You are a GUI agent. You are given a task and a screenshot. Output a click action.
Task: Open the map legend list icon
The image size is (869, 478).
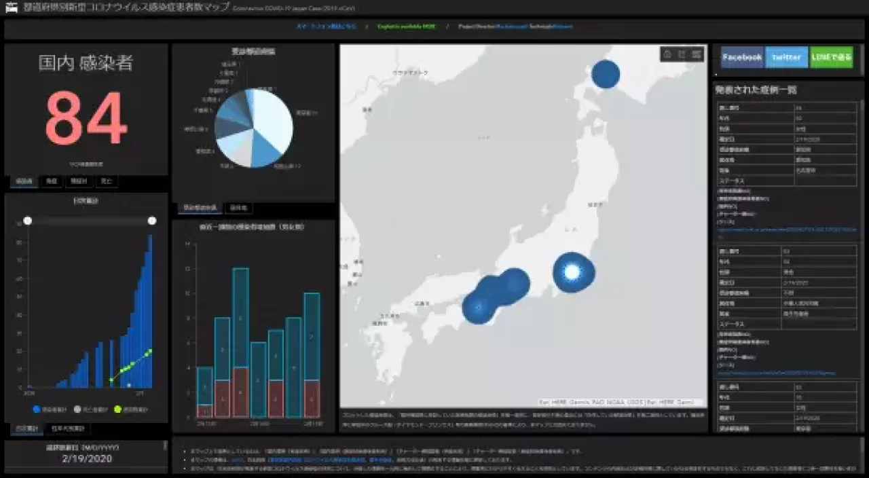point(682,54)
